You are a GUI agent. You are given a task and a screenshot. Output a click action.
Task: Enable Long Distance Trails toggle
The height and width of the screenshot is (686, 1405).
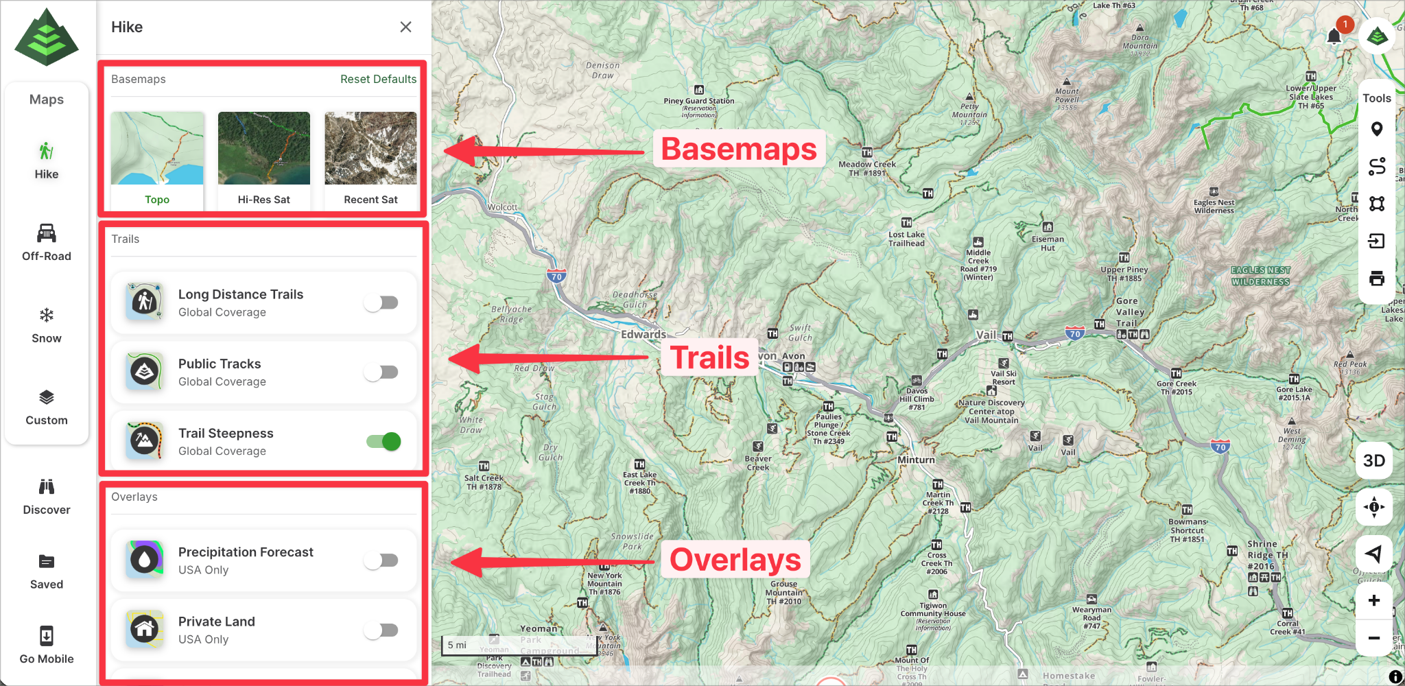(x=381, y=303)
